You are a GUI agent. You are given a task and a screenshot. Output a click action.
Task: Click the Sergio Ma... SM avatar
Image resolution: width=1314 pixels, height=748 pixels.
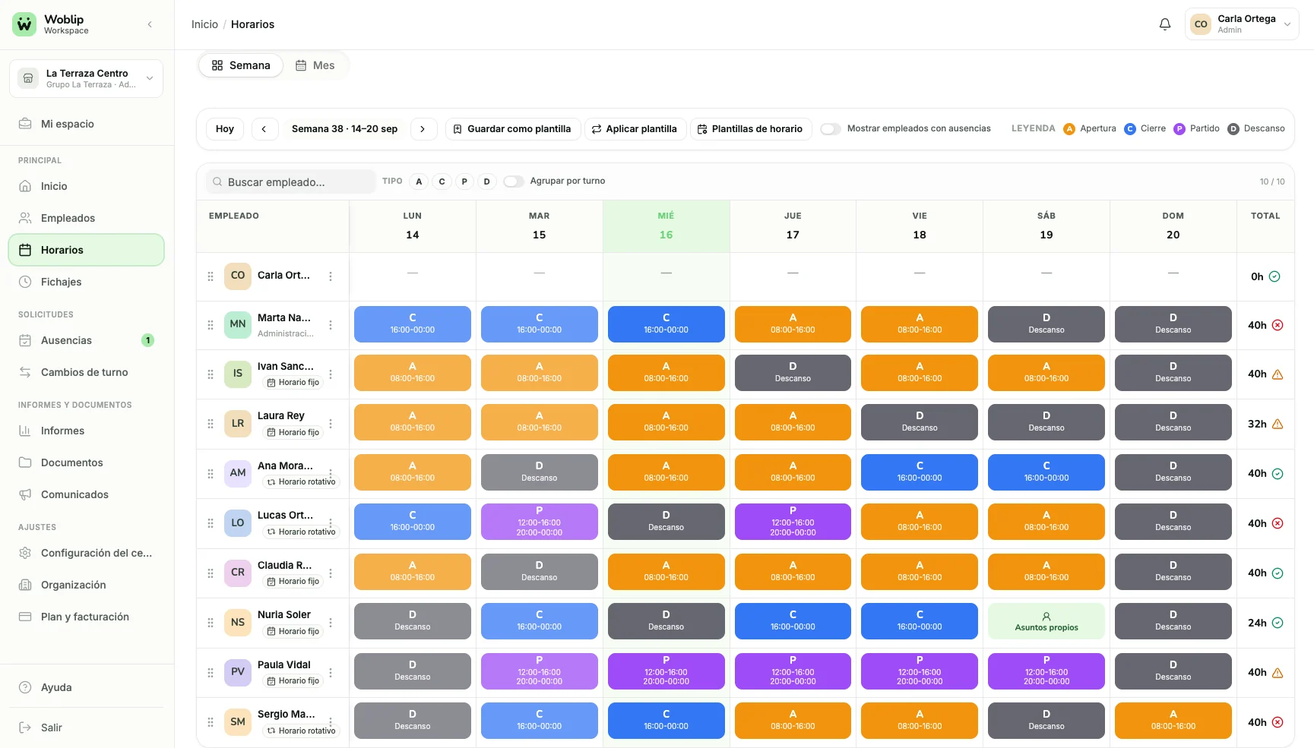(x=238, y=722)
